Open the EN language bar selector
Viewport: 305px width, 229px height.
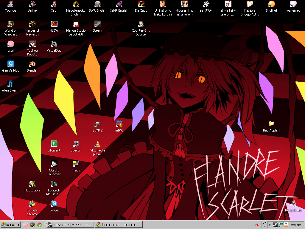pos(257,225)
